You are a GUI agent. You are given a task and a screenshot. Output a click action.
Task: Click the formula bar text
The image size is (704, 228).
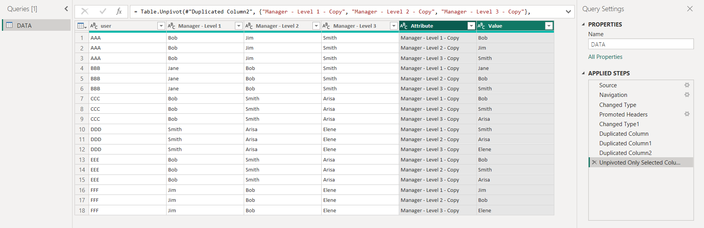pos(332,12)
